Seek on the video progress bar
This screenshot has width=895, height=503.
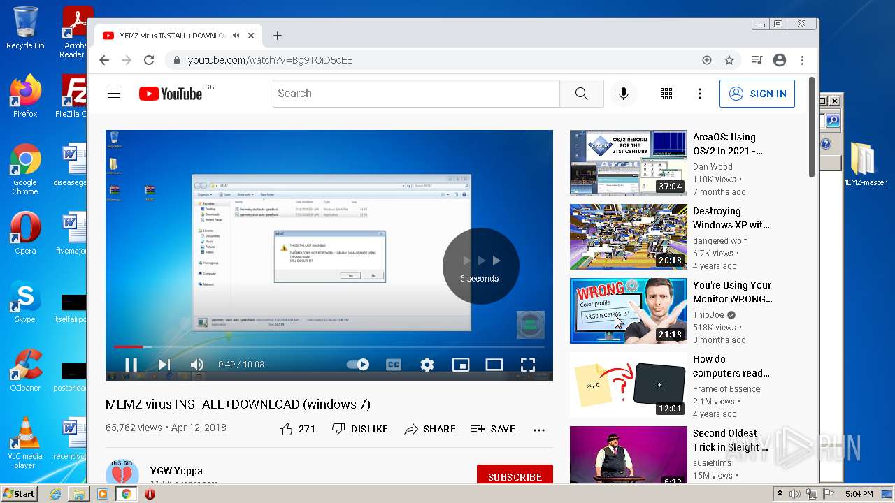coord(329,347)
